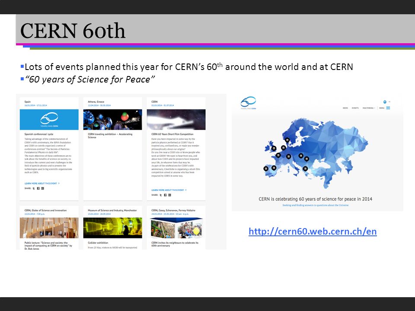Open the Short Film Competition thumbnail image
Image resolution: width=415 pixels, height=311 pixels.
click(176, 120)
